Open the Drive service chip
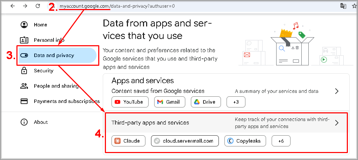This screenshot has height=160, width=358. pyautogui.click(x=206, y=102)
